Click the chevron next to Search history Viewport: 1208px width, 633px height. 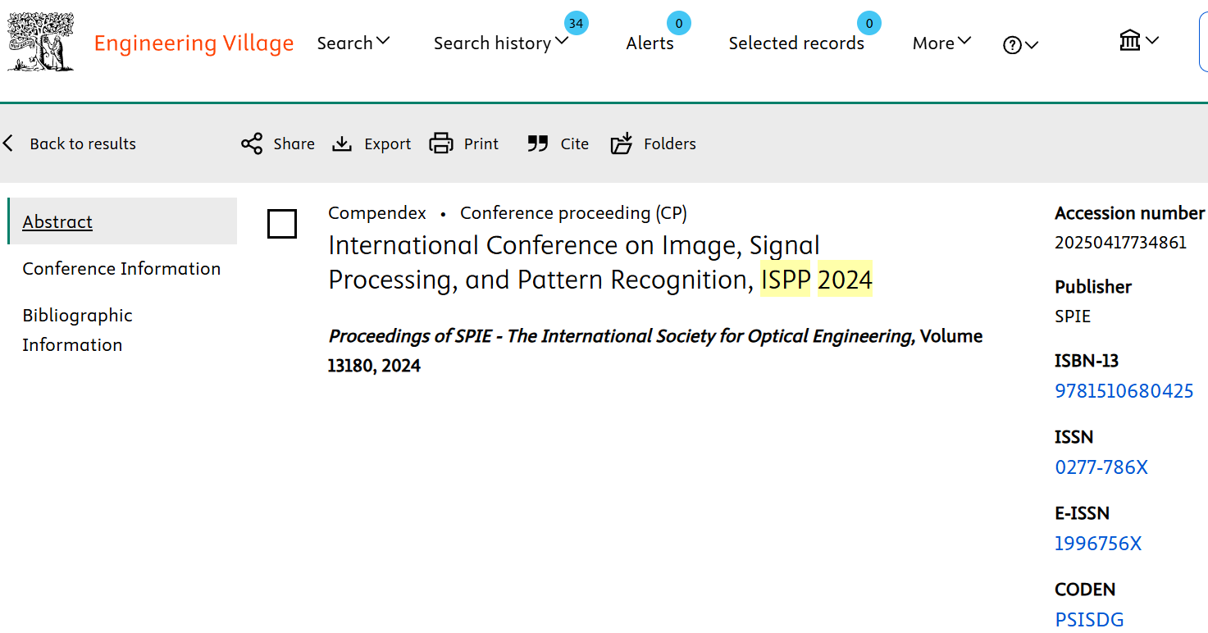coord(562,41)
